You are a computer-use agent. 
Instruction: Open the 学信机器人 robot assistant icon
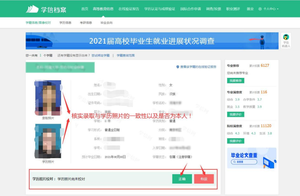(286, 37)
